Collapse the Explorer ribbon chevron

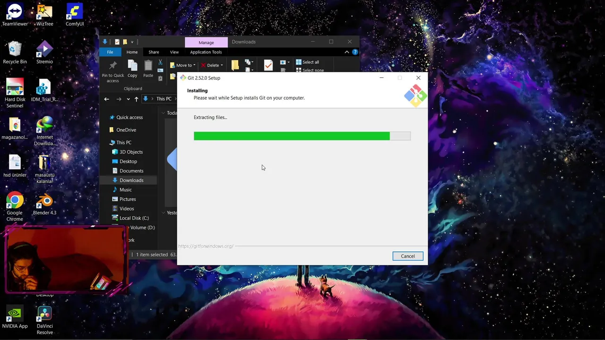[x=347, y=52]
